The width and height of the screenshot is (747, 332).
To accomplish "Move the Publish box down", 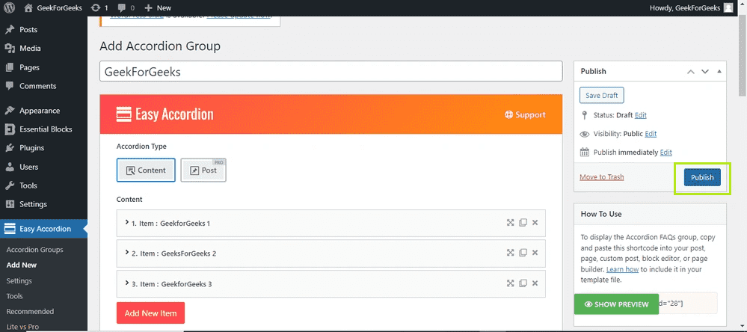I will (x=704, y=72).
